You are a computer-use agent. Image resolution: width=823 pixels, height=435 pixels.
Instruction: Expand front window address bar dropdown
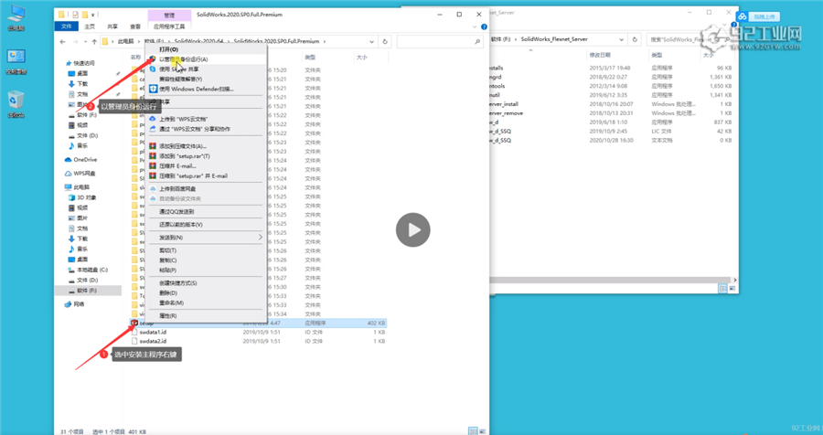click(x=371, y=41)
